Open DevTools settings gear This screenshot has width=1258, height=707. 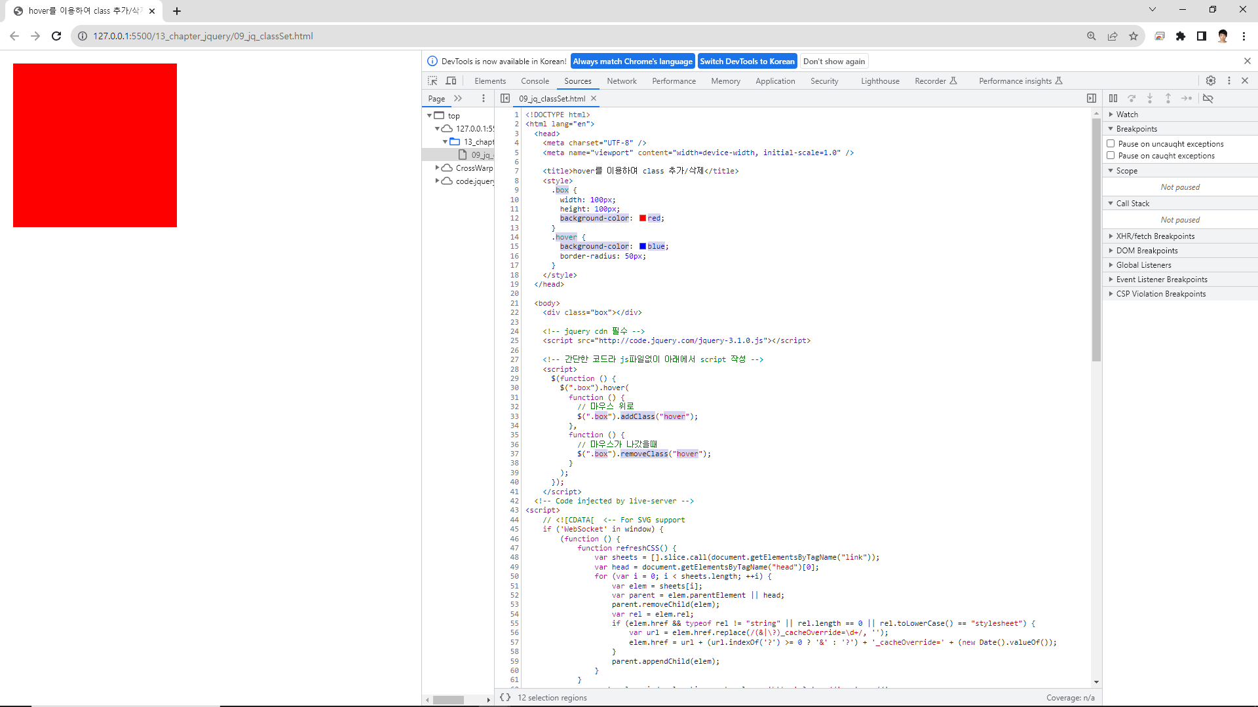coord(1211,81)
